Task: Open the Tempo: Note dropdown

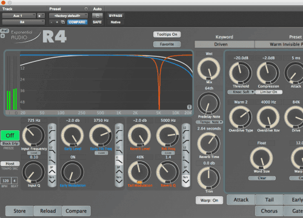Action: [x=209, y=122]
